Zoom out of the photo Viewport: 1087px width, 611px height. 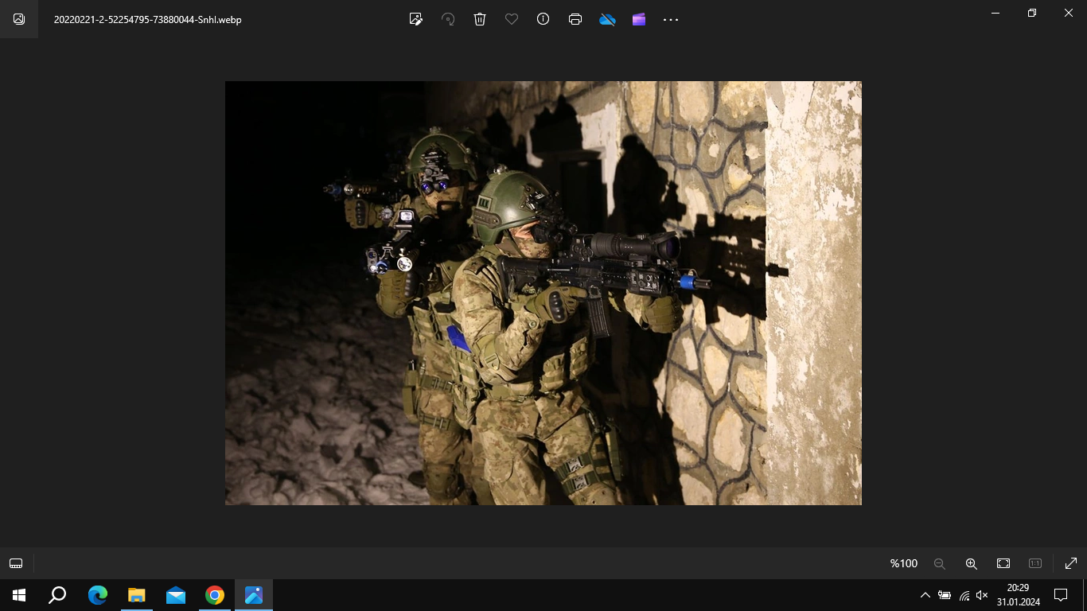940,563
